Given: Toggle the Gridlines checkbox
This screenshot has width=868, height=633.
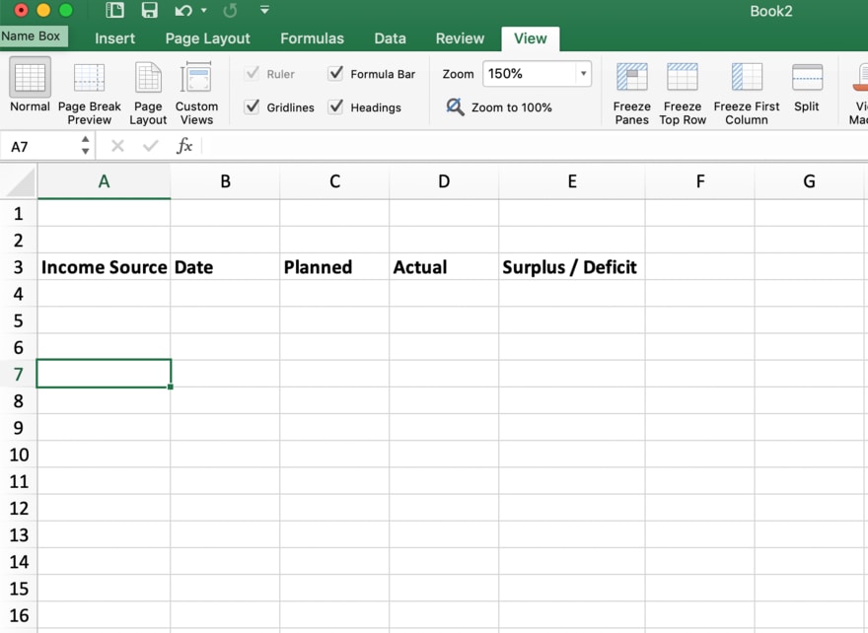Looking at the screenshot, I should pos(252,106).
